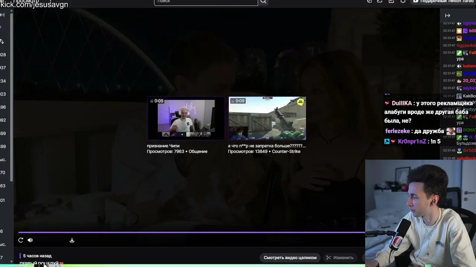Click the whispers speech-bubble icon in top bar
Viewport: 476px width, 267px height.
403,1
